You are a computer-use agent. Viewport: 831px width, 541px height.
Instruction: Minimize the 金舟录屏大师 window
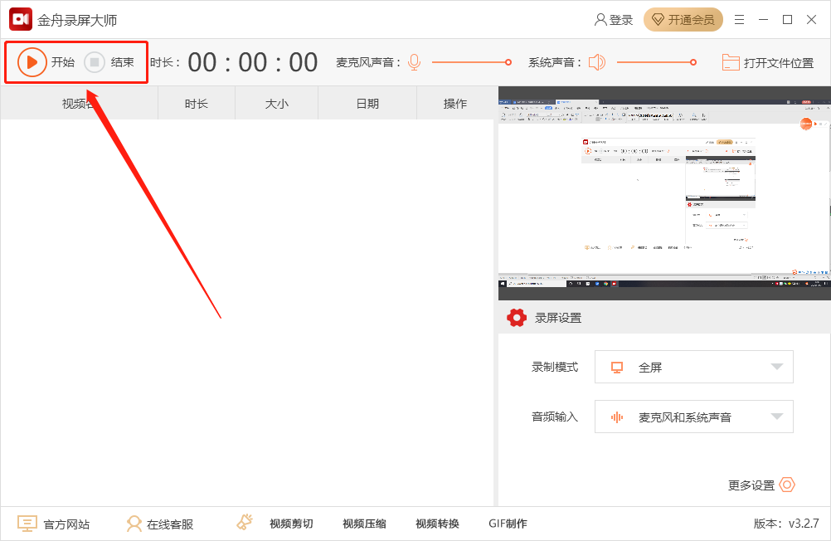pyautogui.click(x=763, y=20)
